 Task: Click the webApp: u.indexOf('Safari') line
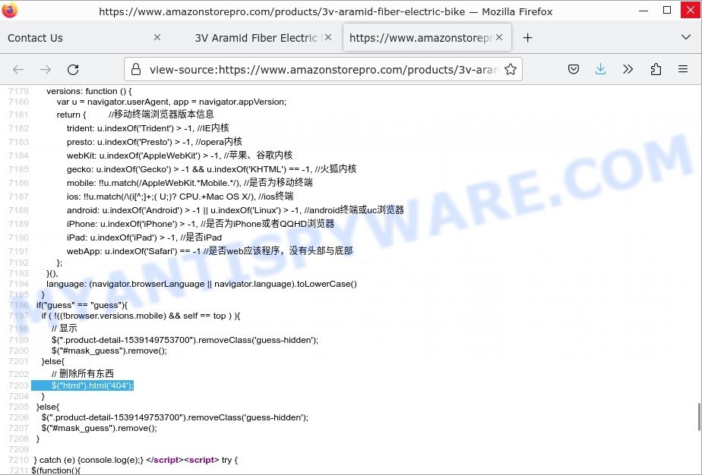[x=210, y=251]
